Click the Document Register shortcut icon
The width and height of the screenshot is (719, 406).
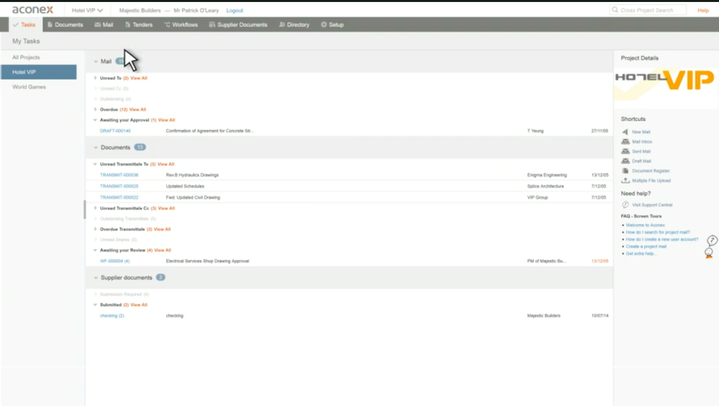click(625, 171)
